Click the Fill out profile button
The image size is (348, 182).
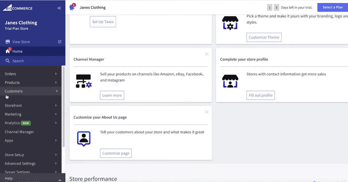coord(261,95)
